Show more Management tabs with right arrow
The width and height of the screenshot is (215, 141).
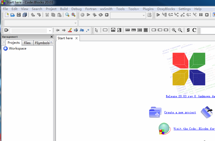(x=51, y=42)
